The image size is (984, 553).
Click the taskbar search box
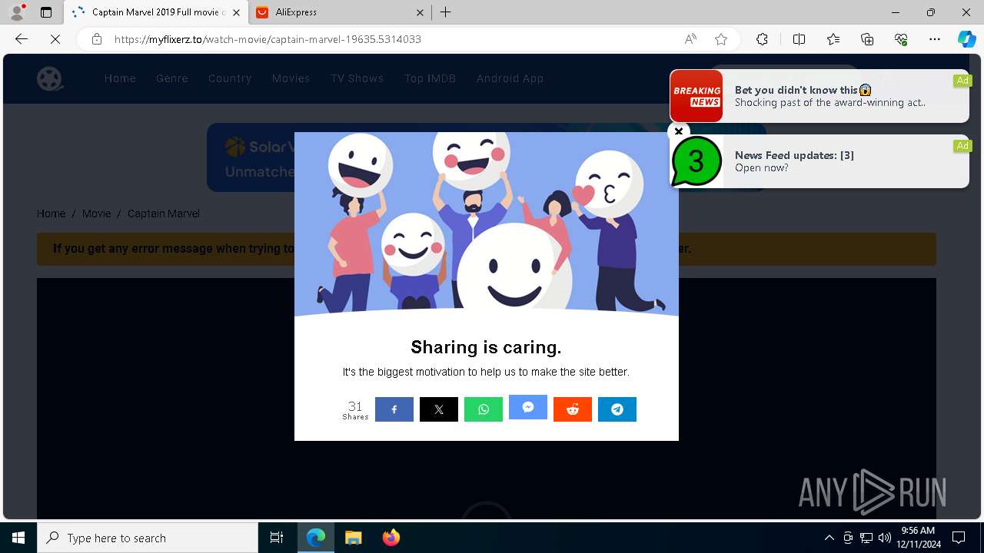[x=148, y=538]
